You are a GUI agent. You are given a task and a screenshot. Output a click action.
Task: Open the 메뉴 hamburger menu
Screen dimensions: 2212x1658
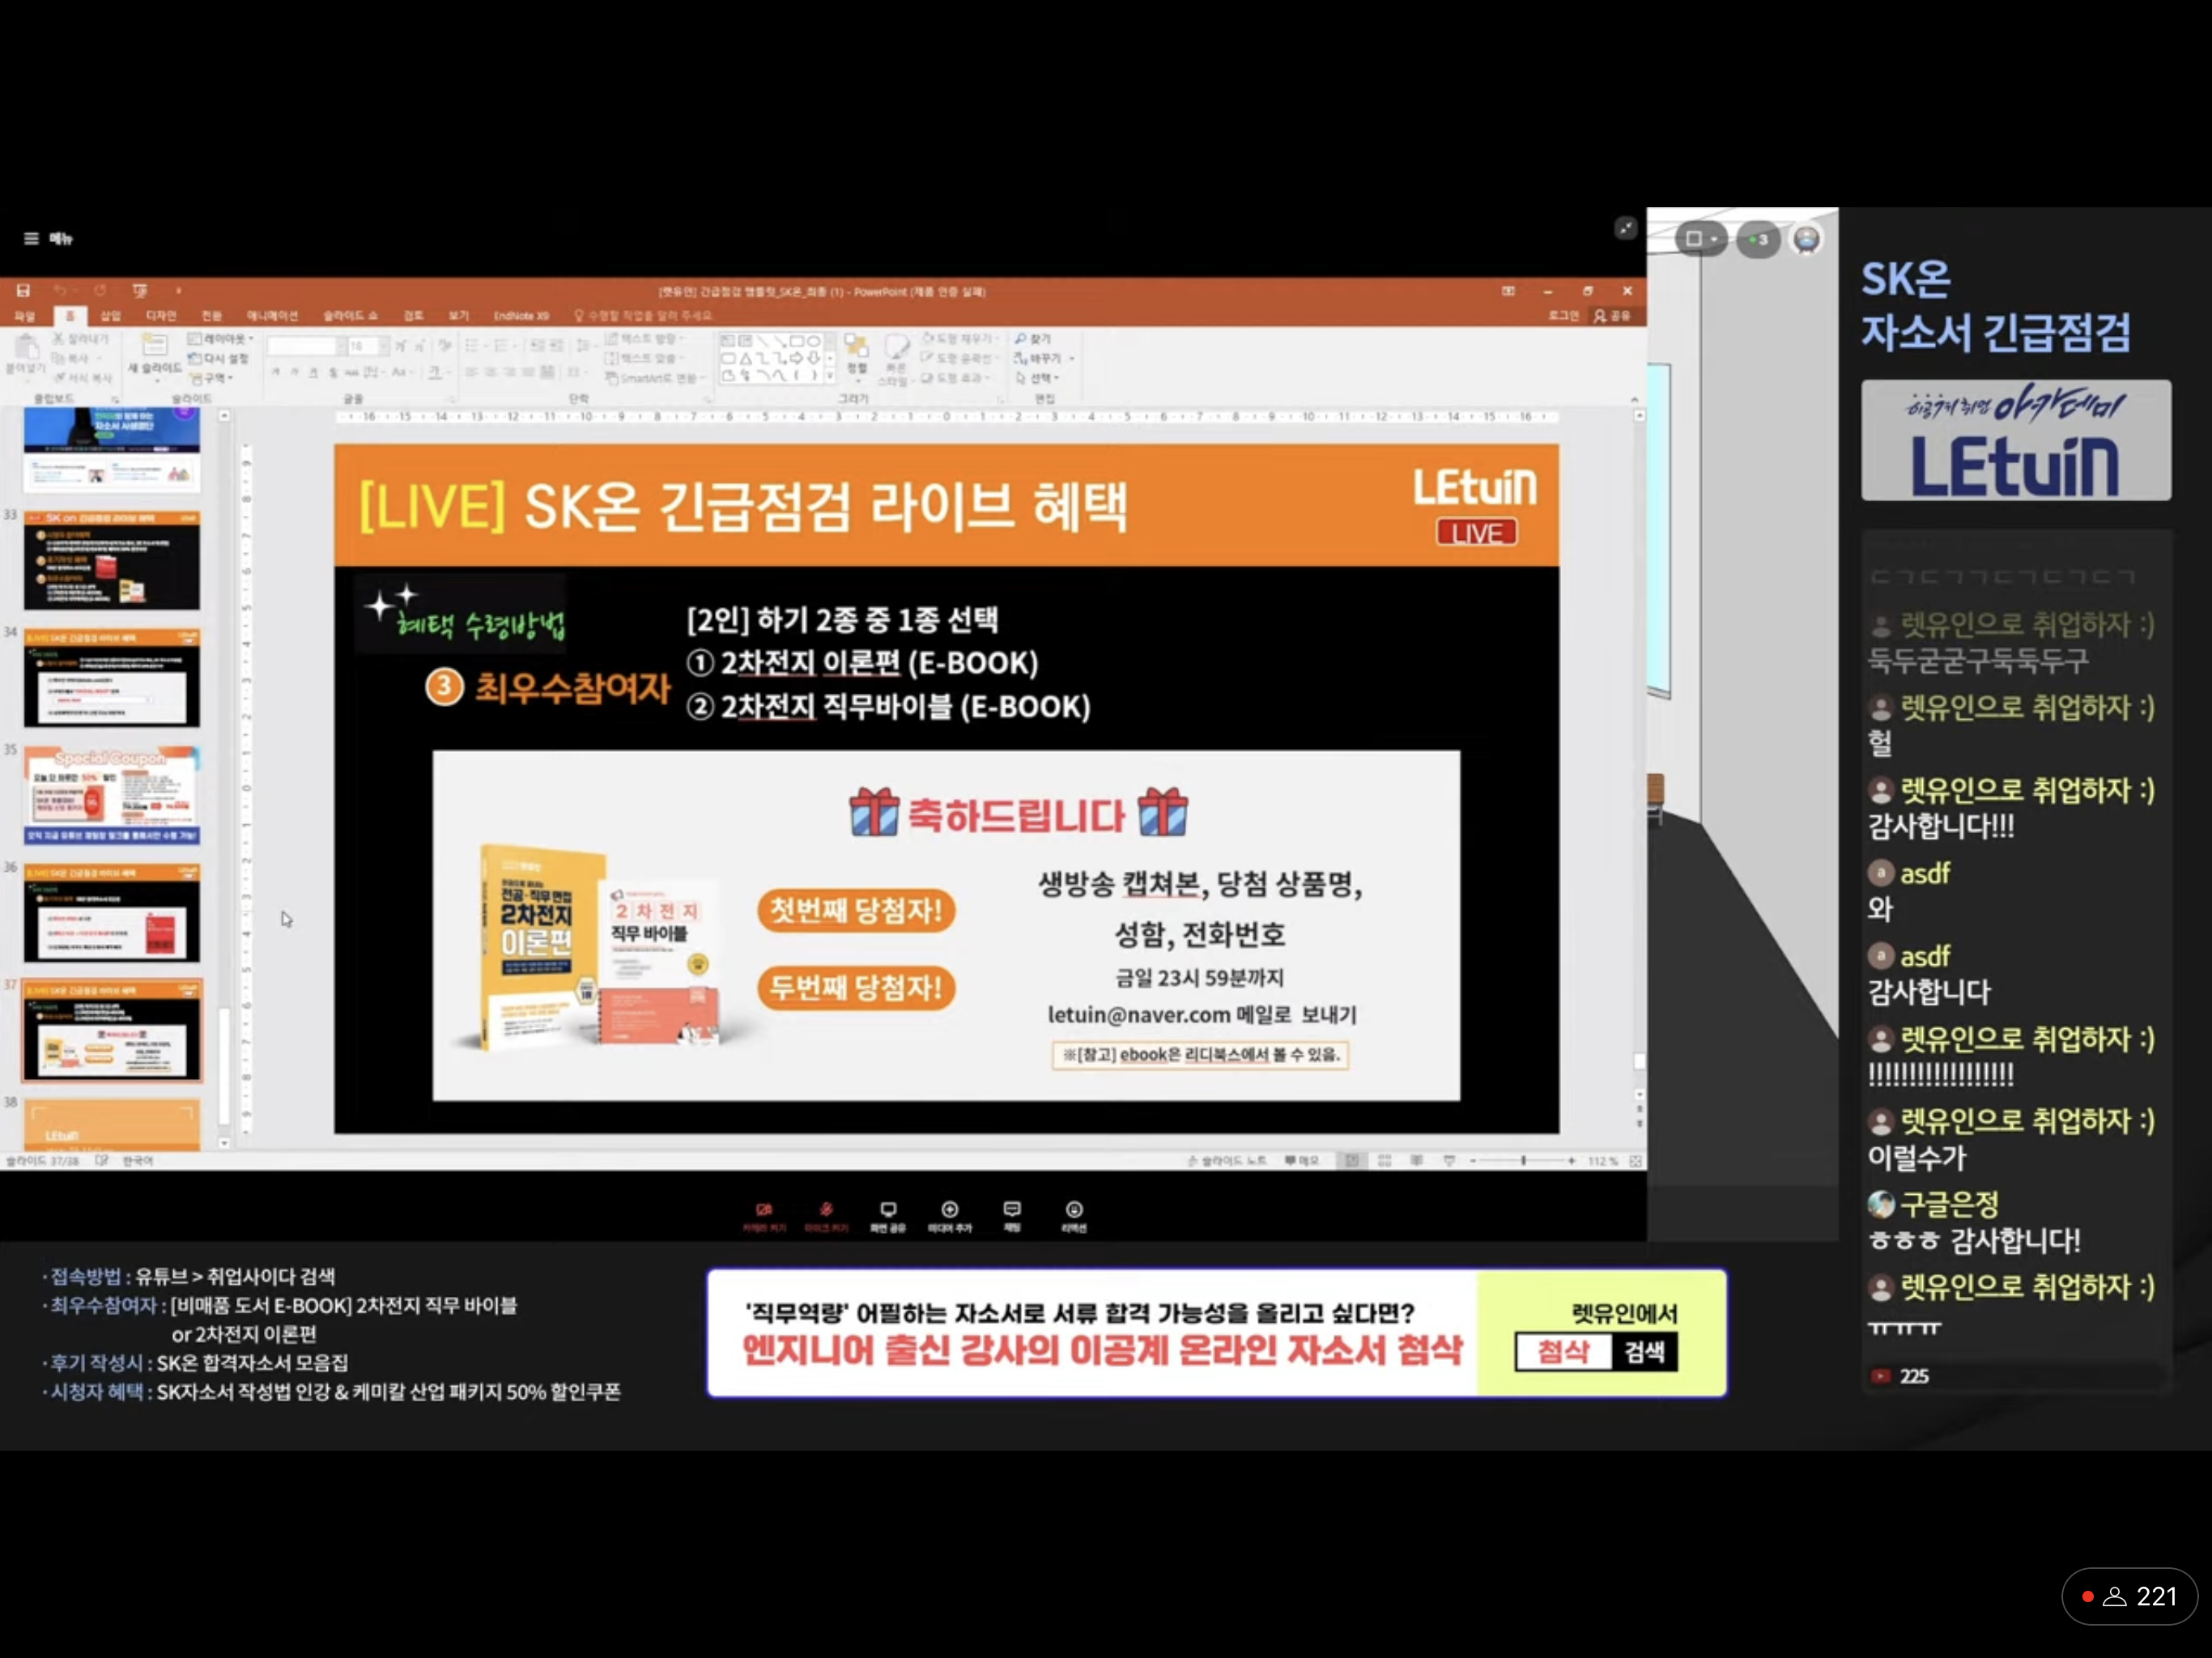coord(48,239)
